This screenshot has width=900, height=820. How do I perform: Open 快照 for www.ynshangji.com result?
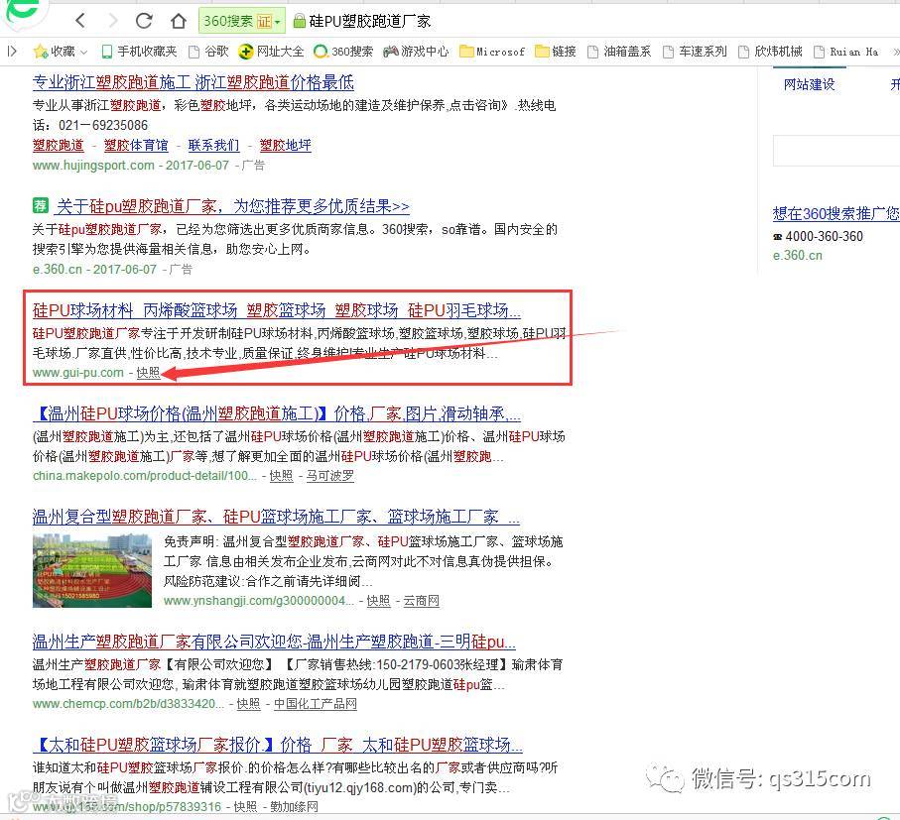pyautogui.click(x=378, y=601)
